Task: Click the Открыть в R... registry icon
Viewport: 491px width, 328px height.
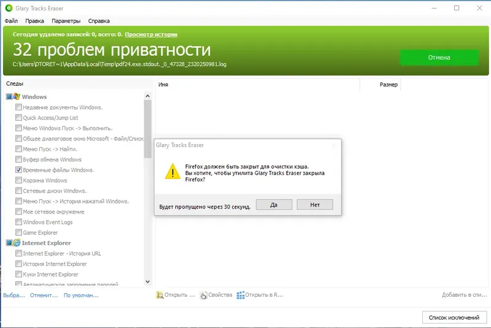Action: (x=241, y=295)
